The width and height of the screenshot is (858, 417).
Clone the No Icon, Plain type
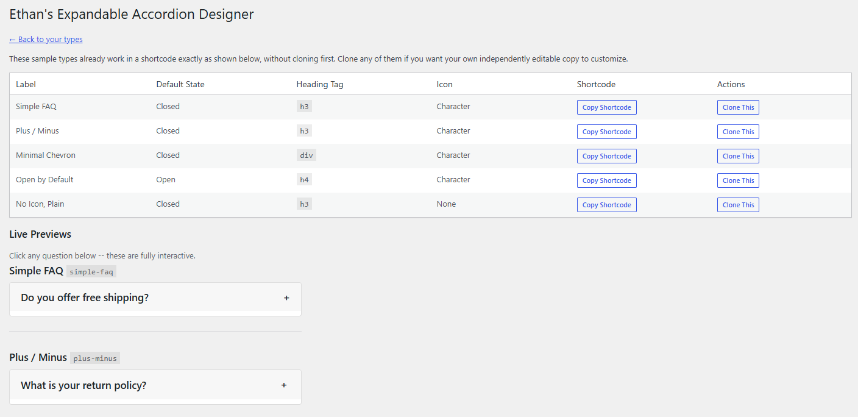tap(738, 205)
